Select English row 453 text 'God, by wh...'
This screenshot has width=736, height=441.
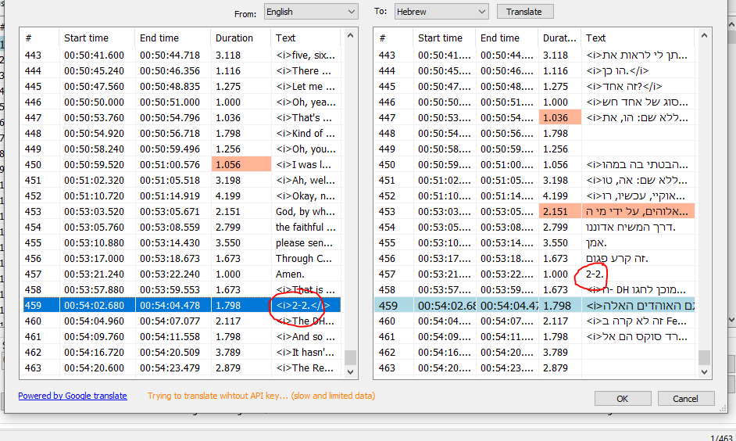click(305, 212)
